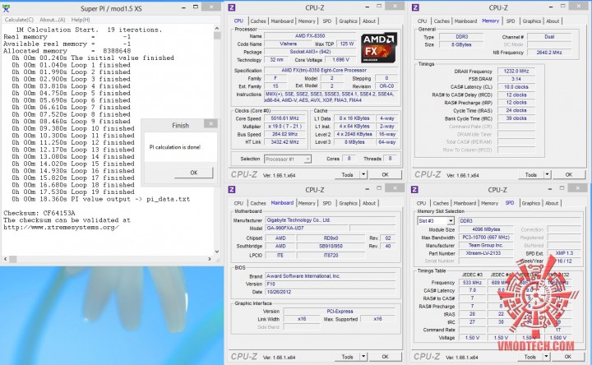Click the NB Frequency value 2640.2 MHz
The width and height of the screenshot is (592, 365).
pos(549,53)
